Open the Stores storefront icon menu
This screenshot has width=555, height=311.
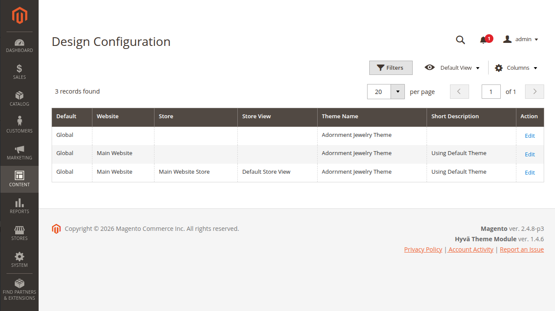tap(20, 230)
